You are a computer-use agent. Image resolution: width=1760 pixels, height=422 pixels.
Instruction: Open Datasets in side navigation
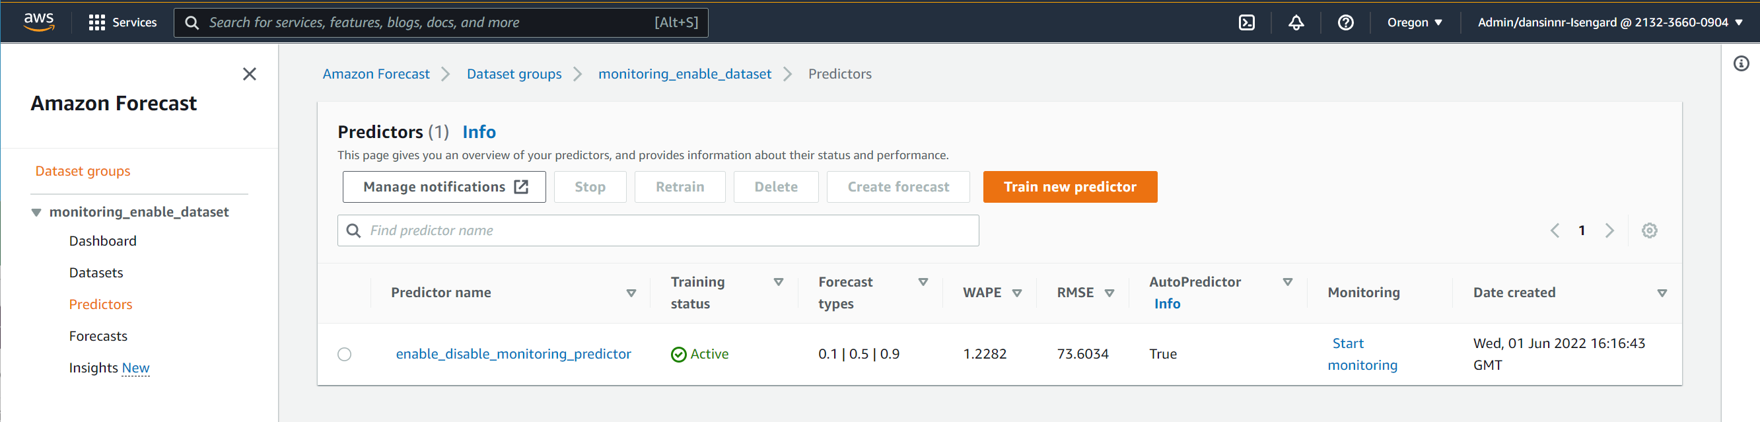(96, 273)
